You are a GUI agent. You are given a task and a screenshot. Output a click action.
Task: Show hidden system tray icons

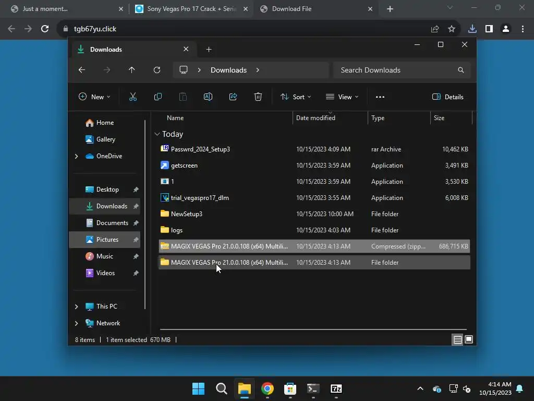(420, 388)
